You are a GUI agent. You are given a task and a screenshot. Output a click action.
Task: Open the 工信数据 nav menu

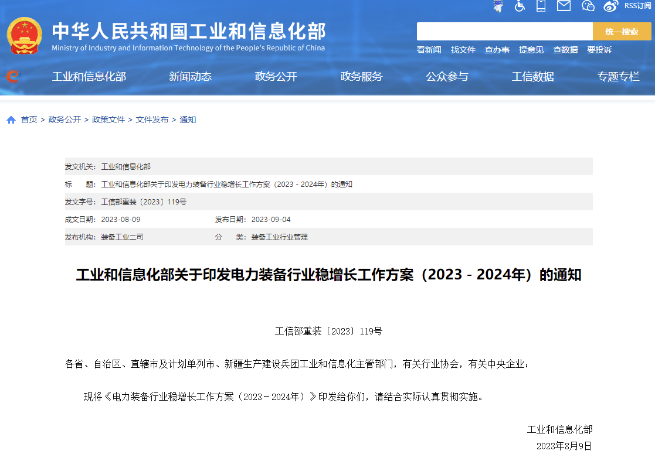(x=533, y=77)
